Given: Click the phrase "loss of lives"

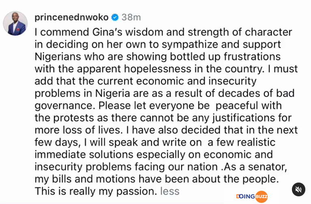Looking at the screenshot, I should (x=92, y=130).
